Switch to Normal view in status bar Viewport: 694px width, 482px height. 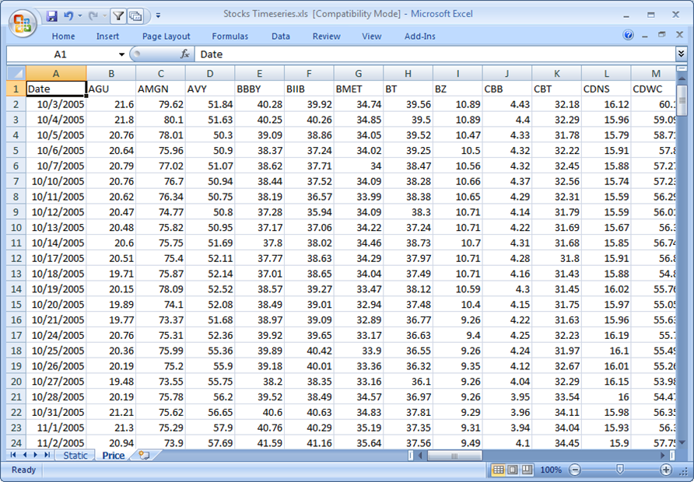point(499,470)
